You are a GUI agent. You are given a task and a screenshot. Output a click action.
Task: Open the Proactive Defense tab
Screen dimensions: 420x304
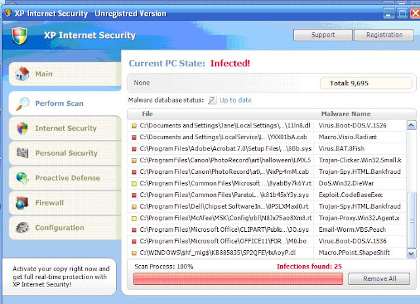coord(65,178)
